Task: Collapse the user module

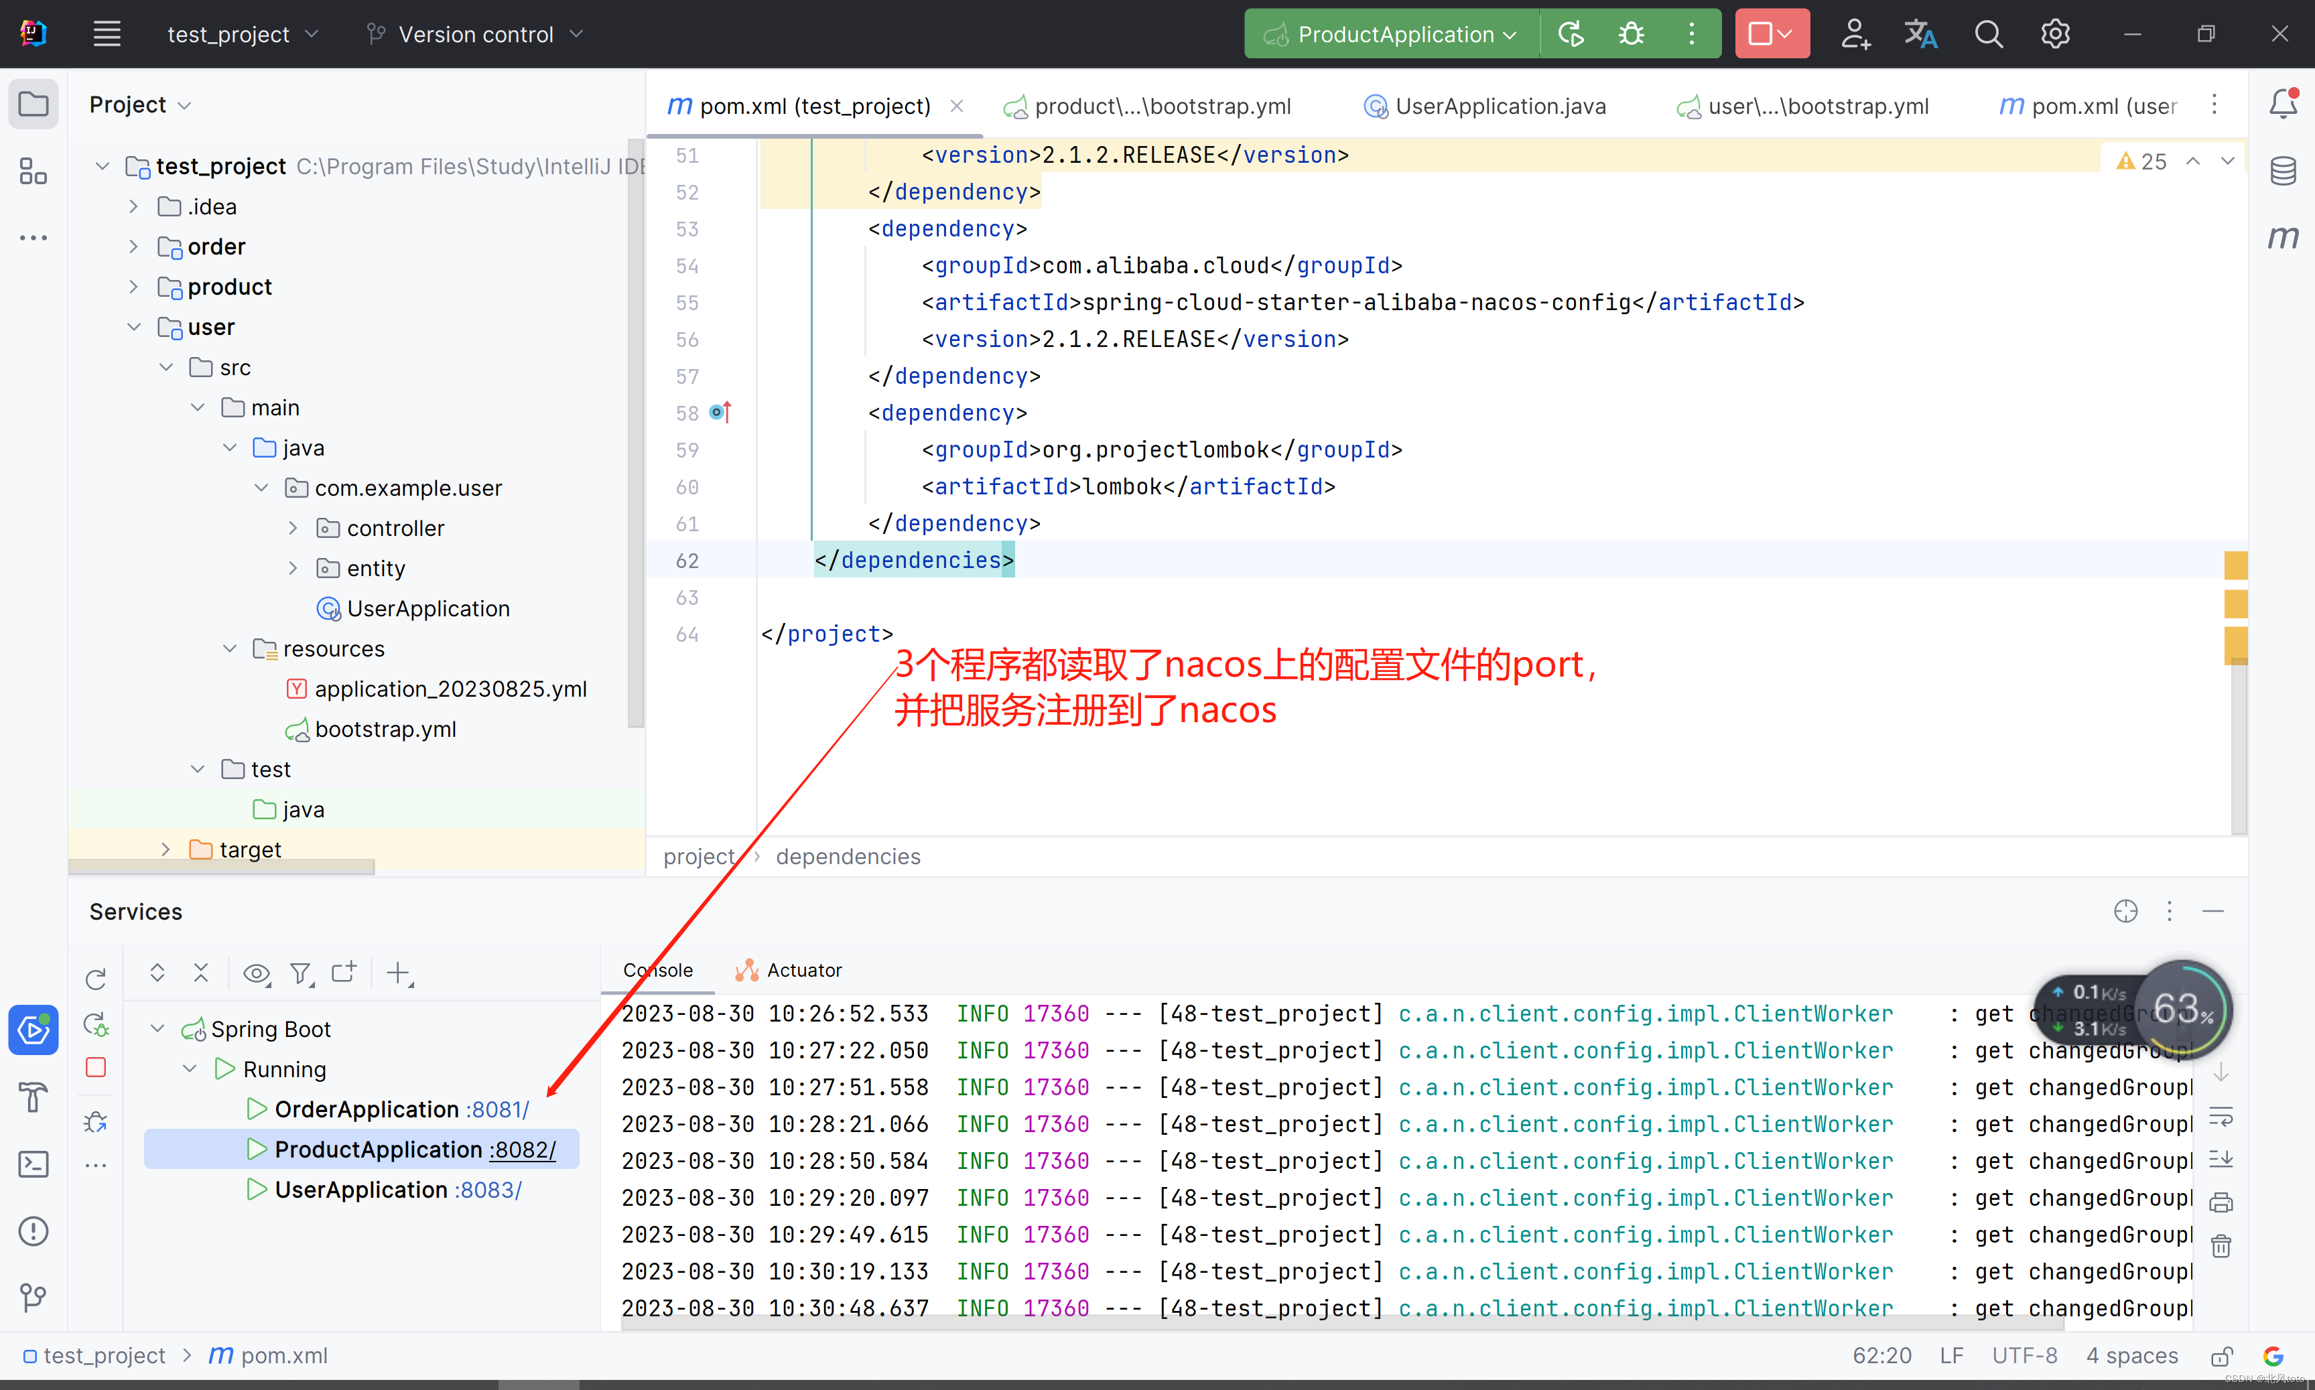Action: 133,327
